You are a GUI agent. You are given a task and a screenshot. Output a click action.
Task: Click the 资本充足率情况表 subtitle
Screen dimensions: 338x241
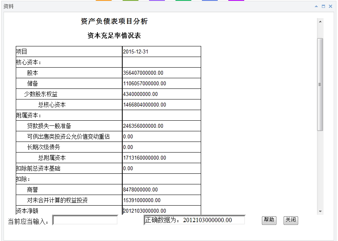pyautogui.click(x=114, y=35)
